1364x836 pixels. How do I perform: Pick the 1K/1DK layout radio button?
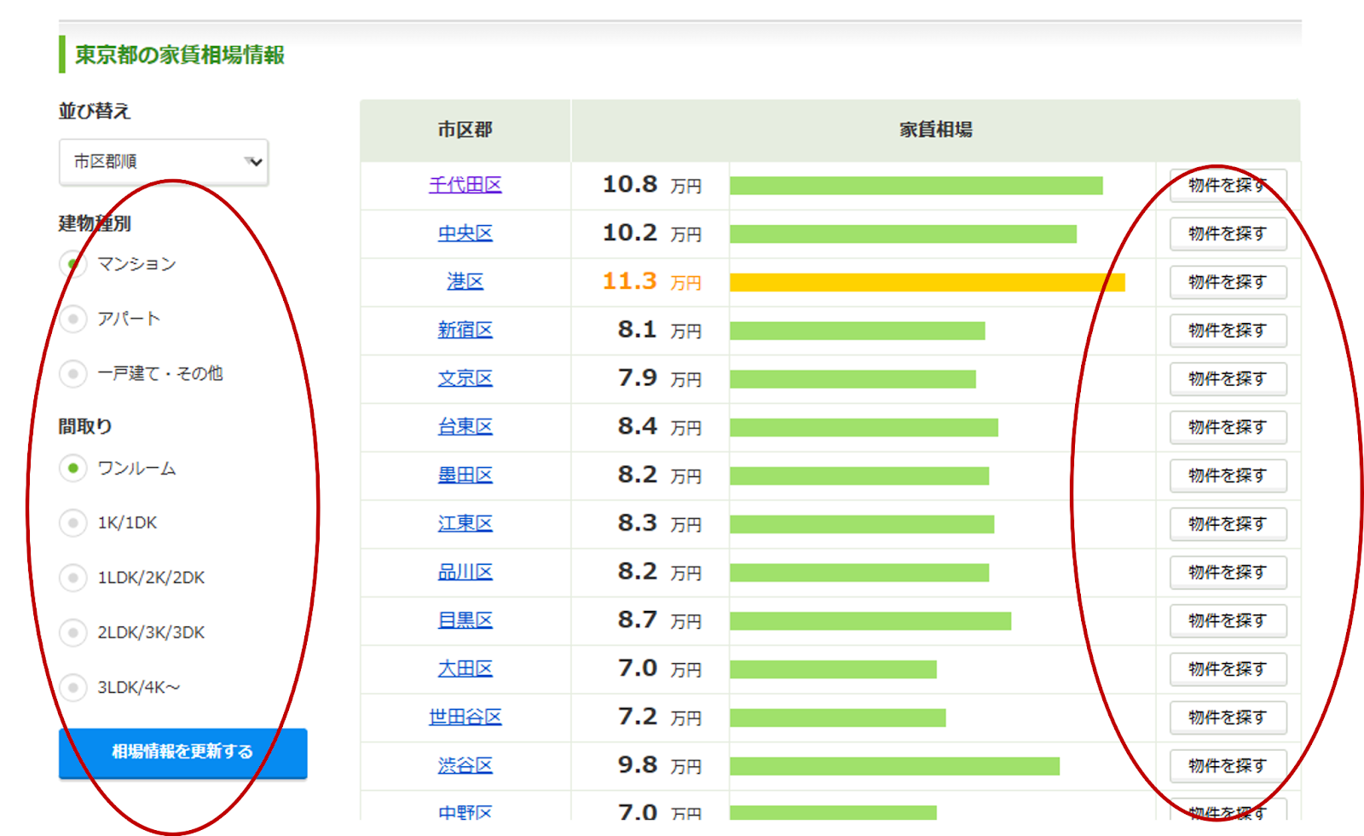[73, 522]
